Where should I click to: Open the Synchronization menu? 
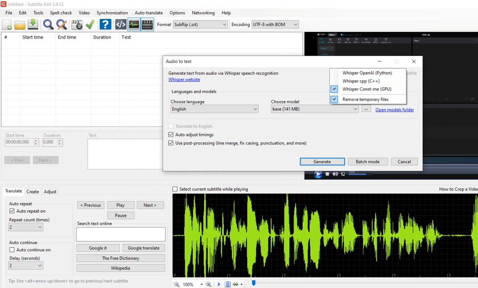(112, 13)
